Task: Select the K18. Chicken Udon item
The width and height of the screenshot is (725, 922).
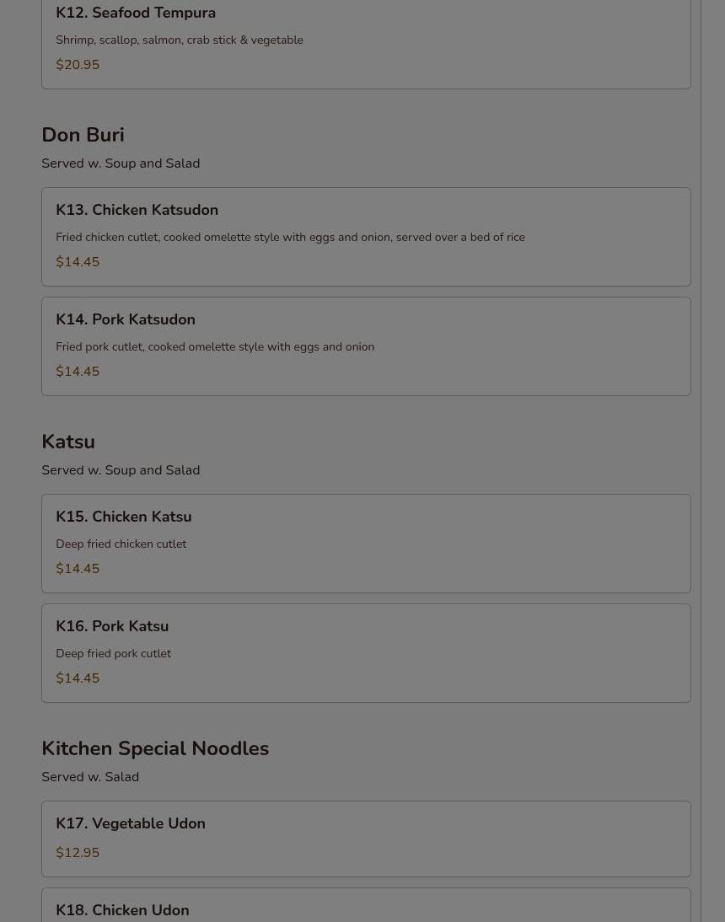Action: 122,910
